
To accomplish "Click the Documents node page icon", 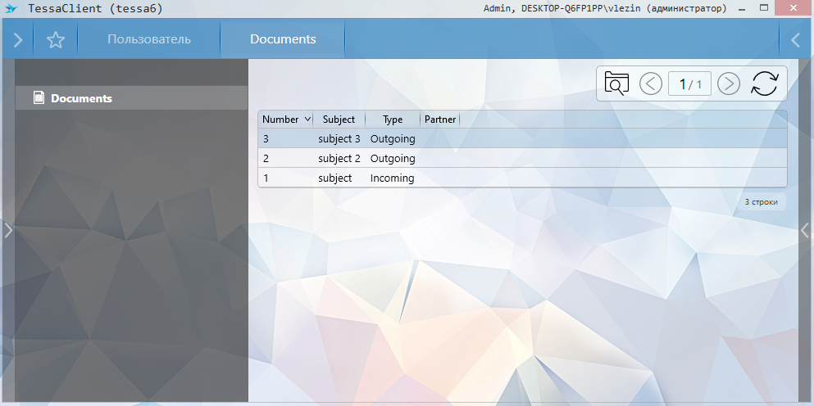I will pos(39,98).
